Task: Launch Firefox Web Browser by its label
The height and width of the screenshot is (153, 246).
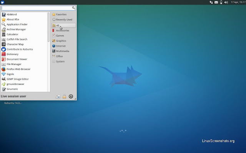Action: (18, 69)
